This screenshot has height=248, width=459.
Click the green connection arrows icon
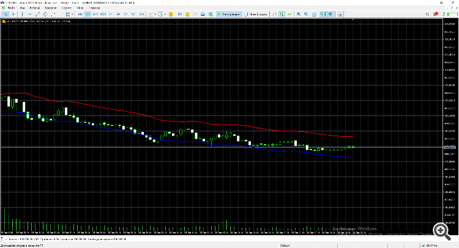click(x=444, y=14)
